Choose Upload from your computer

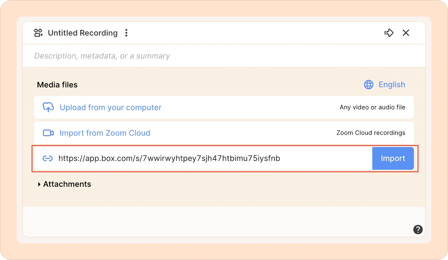click(x=111, y=108)
